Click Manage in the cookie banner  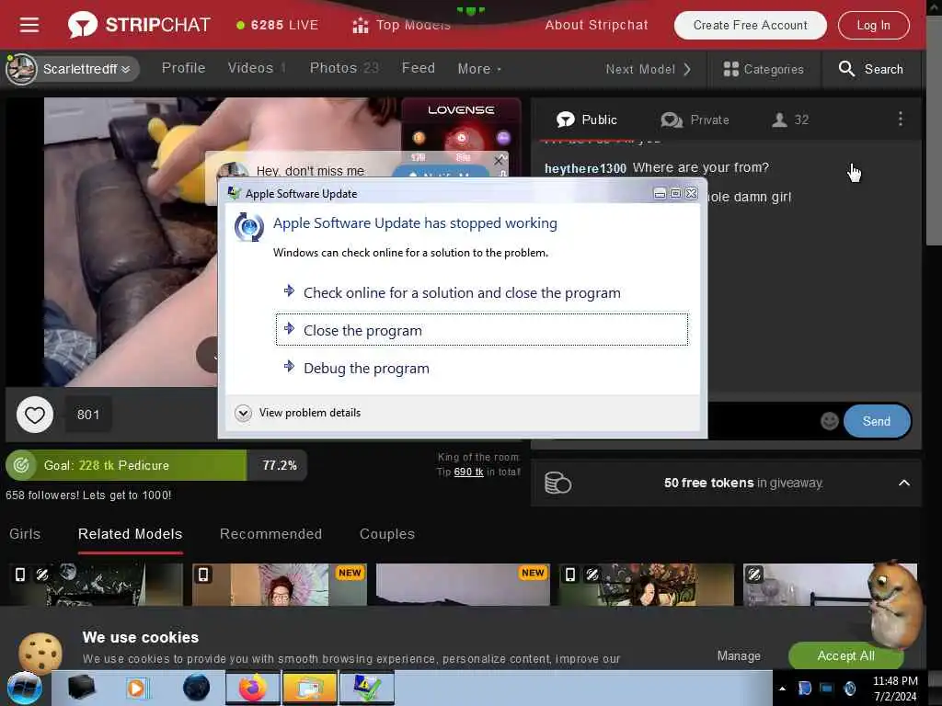[739, 655]
